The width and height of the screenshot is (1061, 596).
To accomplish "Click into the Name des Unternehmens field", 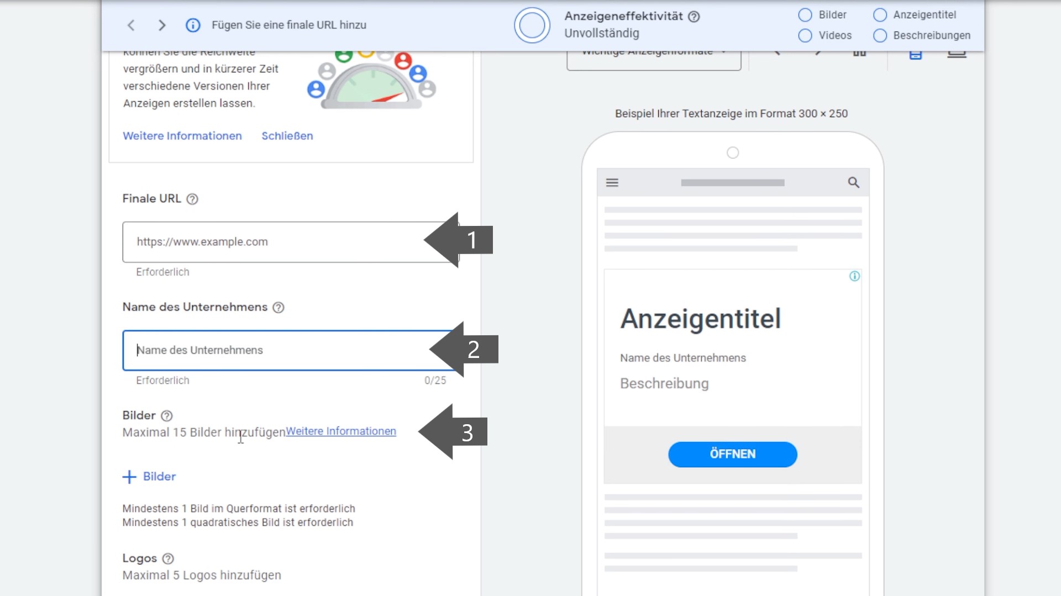I will tap(291, 350).
